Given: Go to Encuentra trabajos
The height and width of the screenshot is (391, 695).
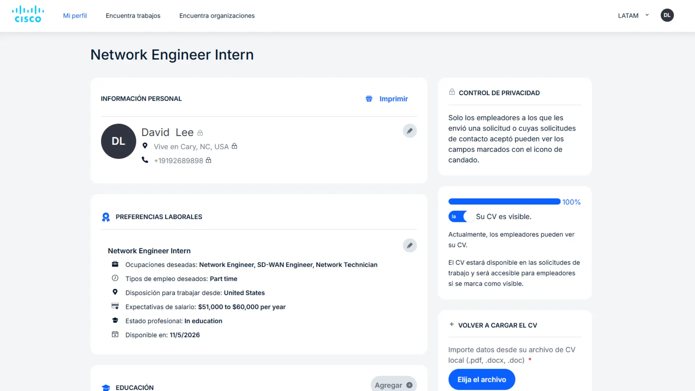Looking at the screenshot, I should [133, 16].
